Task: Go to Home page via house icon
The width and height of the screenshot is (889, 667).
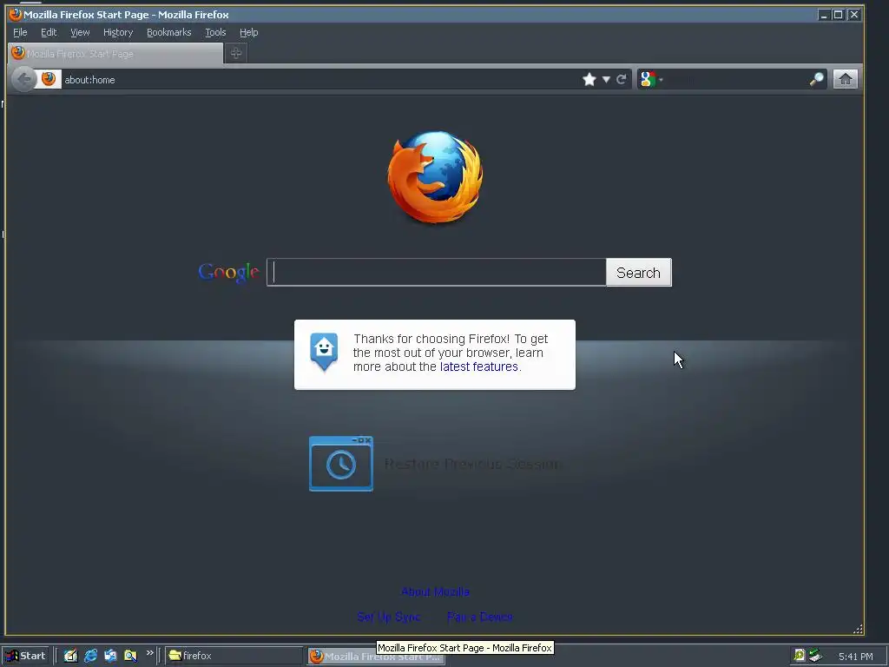Action: 846,79
